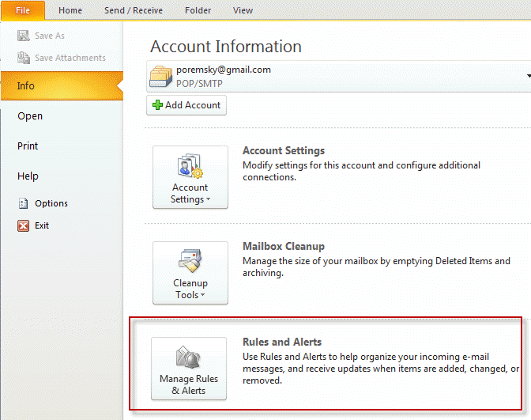This screenshot has width=531, height=420.
Task: Click the mailbox folder icon beside poremsky@gmail.com
Action: [161, 76]
